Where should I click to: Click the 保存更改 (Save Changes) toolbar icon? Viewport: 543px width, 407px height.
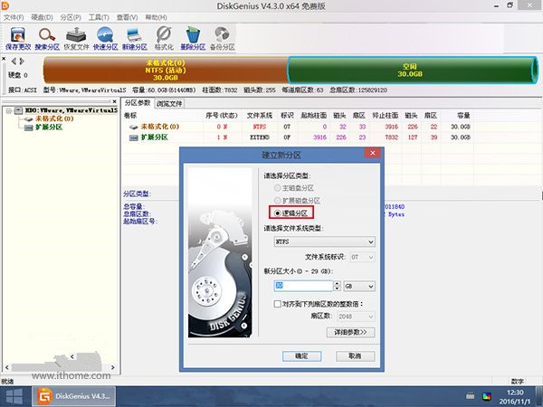[16, 36]
